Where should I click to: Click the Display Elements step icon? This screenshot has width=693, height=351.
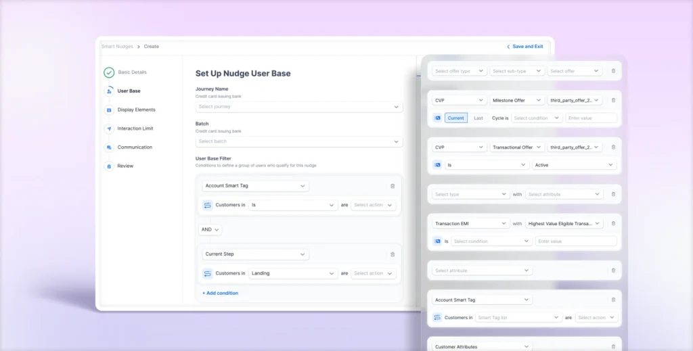[x=109, y=110]
